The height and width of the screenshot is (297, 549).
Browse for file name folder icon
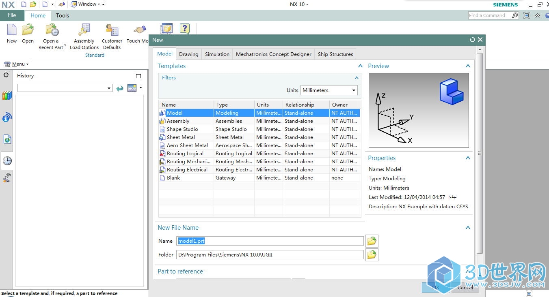tap(372, 241)
